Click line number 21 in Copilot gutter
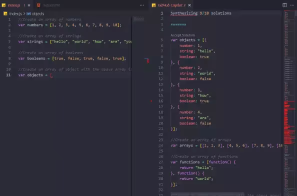 pos(161,129)
